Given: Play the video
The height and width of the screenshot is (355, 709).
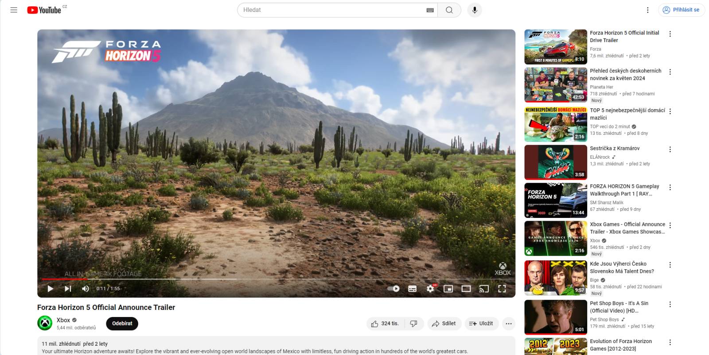Looking at the screenshot, I should 50,289.
